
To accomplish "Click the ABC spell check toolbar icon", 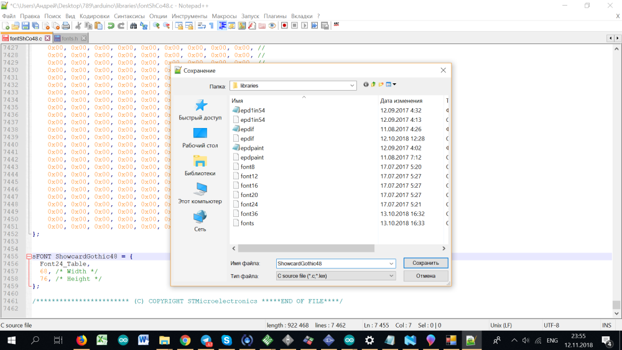I will tap(337, 25).
